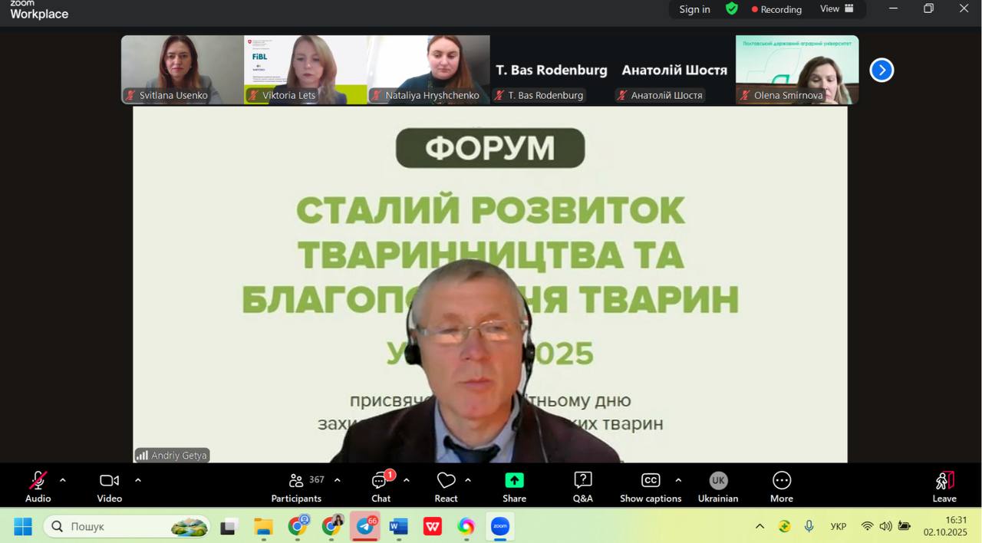Toggle the camera with Video button
Viewport: 982px width, 543px height.
[109, 487]
